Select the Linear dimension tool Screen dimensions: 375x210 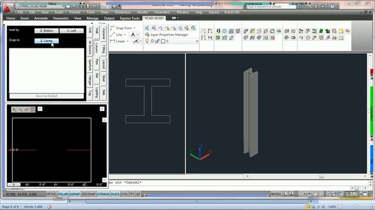point(118,41)
